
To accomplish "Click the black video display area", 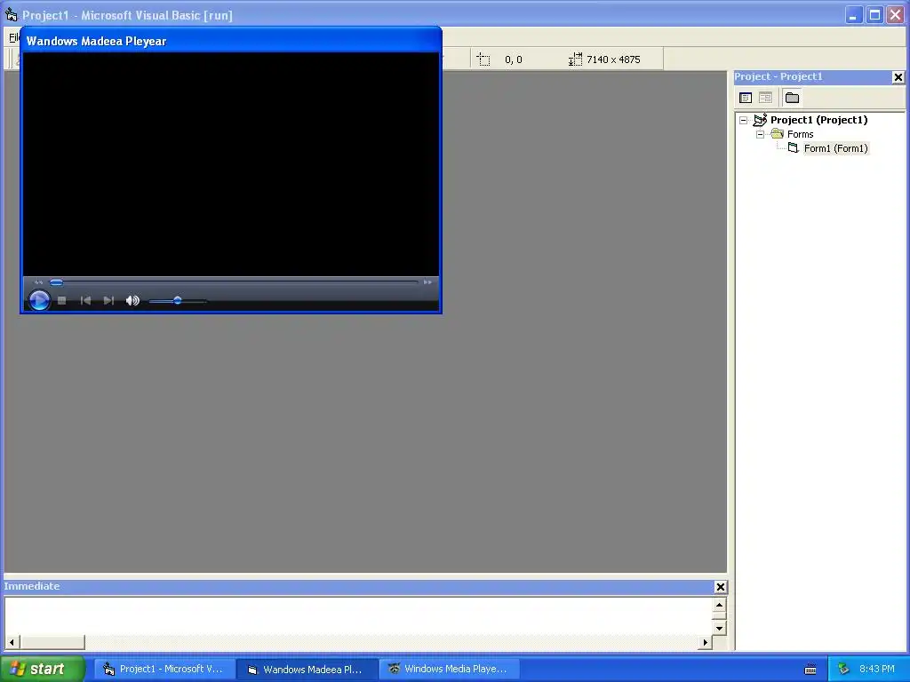I will click(x=231, y=164).
